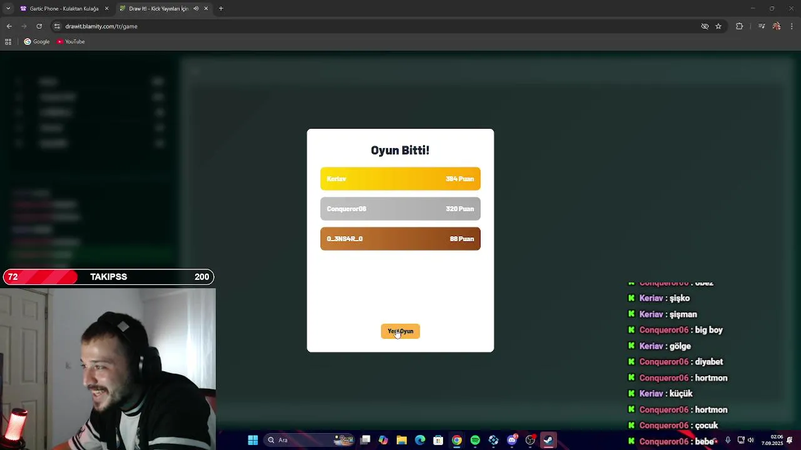Open the Google bookmark
Viewport: 801px width, 450px height.
(x=37, y=42)
